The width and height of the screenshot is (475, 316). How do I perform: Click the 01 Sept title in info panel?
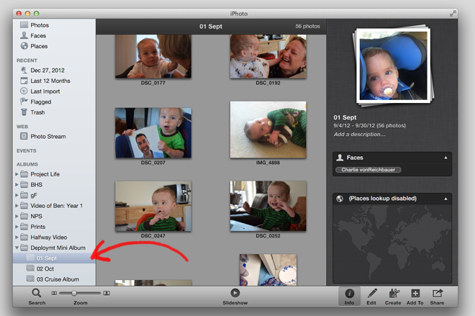(345, 117)
